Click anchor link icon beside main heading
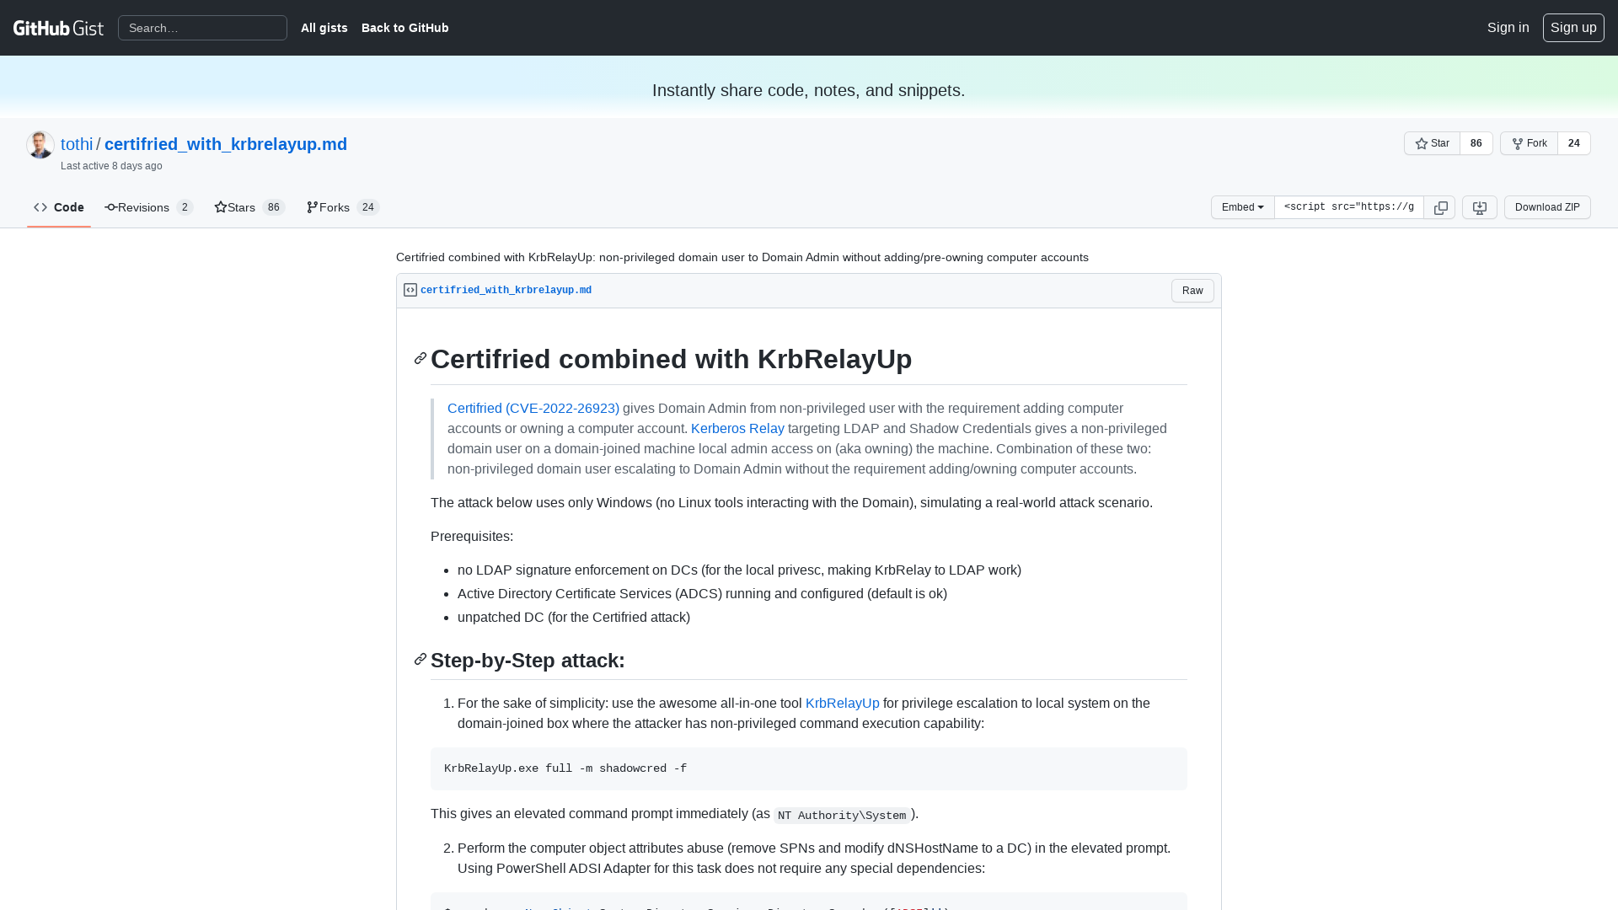This screenshot has height=910, width=1618. click(x=420, y=359)
